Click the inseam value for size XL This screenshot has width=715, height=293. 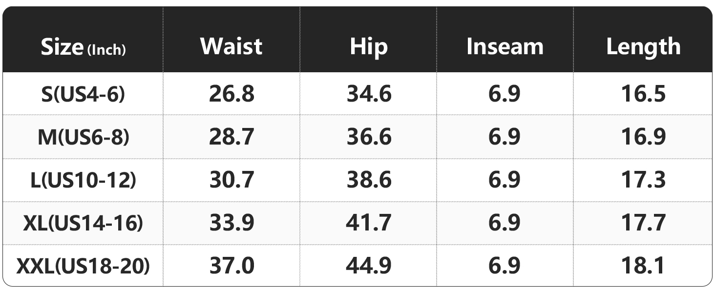505,223
